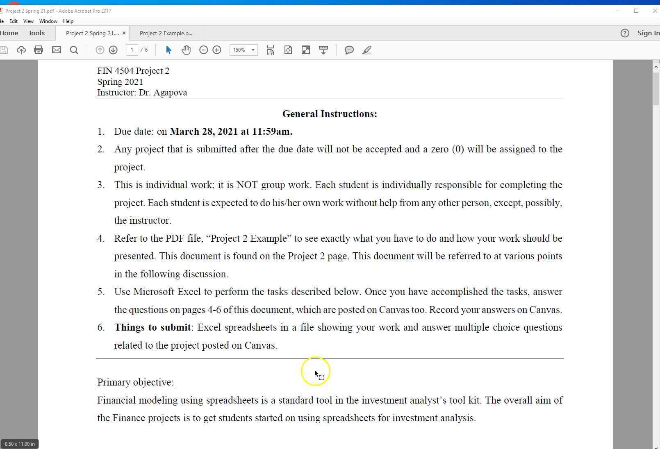660x449 pixels.
Task: Toggle scrolling page view mode
Action: pyautogui.click(x=270, y=50)
